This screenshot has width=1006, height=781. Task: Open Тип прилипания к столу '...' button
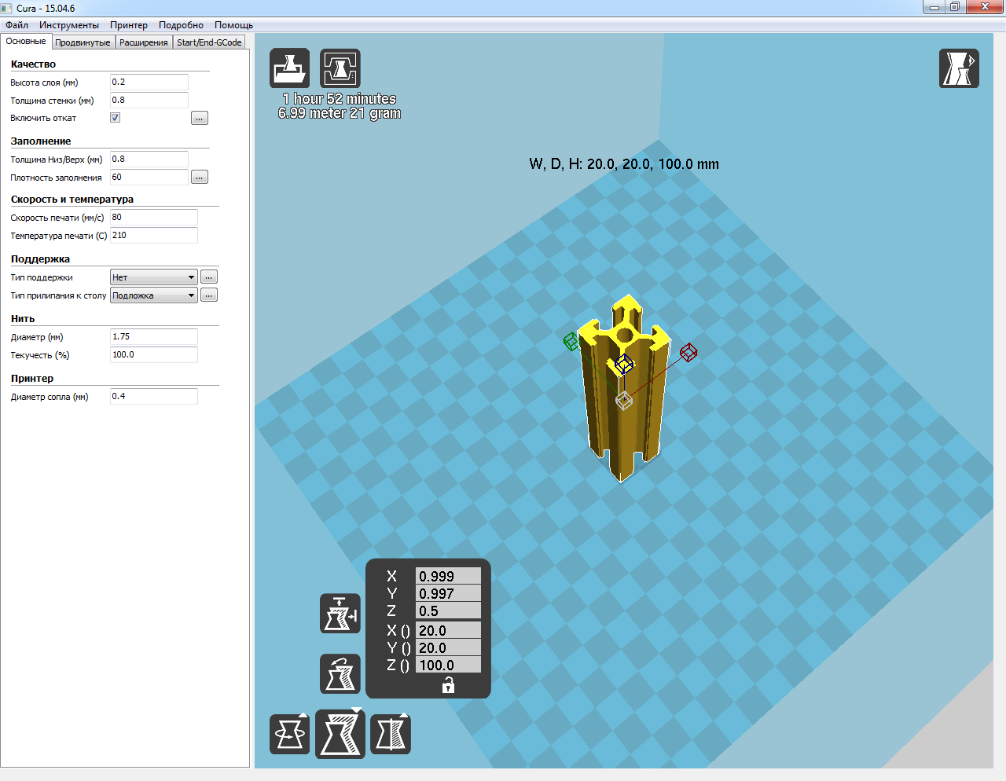click(209, 295)
